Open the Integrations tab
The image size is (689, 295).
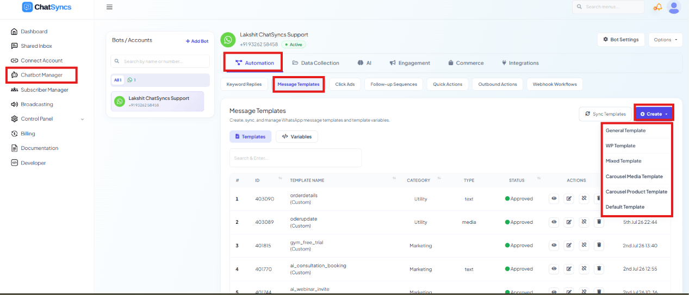click(520, 63)
